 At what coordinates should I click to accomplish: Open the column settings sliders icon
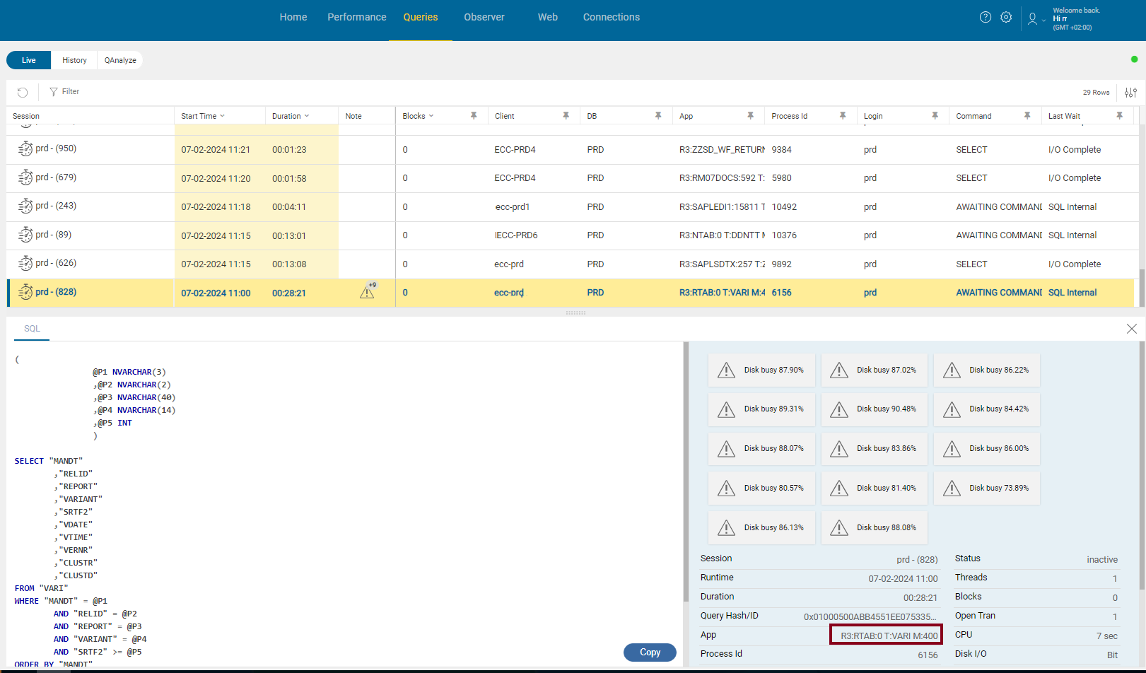(1130, 93)
